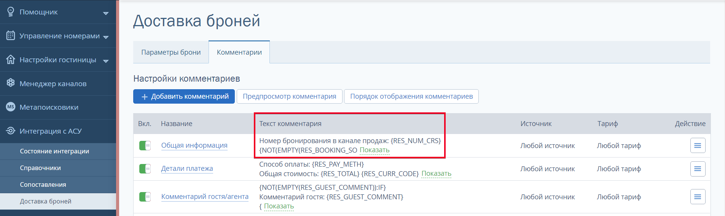This screenshot has height=216, width=725.
Task: Switch to the Параметры брони tab
Action: click(171, 52)
